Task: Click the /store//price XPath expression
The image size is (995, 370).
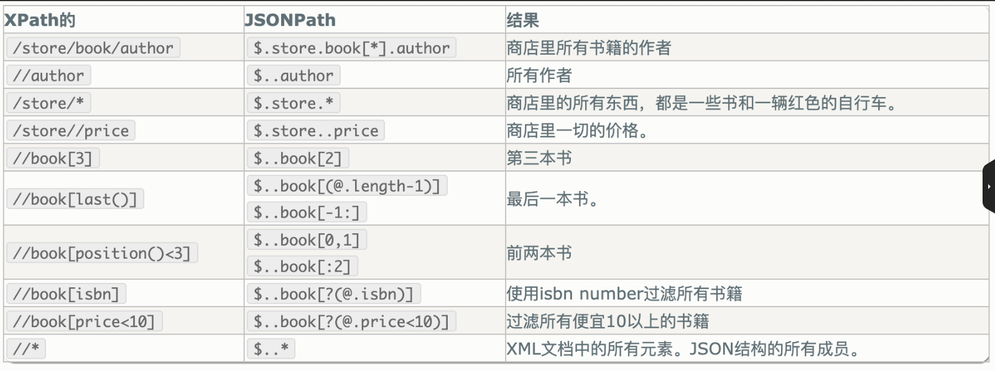Action: [70, 131]
